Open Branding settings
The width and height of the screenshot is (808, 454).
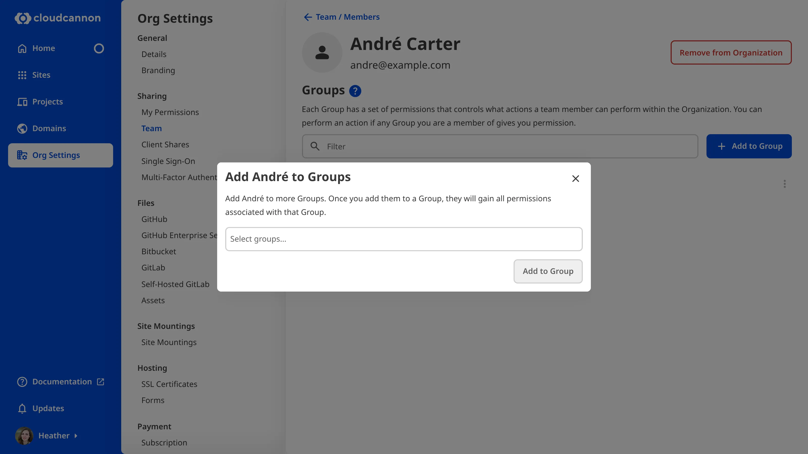point(158,71)
